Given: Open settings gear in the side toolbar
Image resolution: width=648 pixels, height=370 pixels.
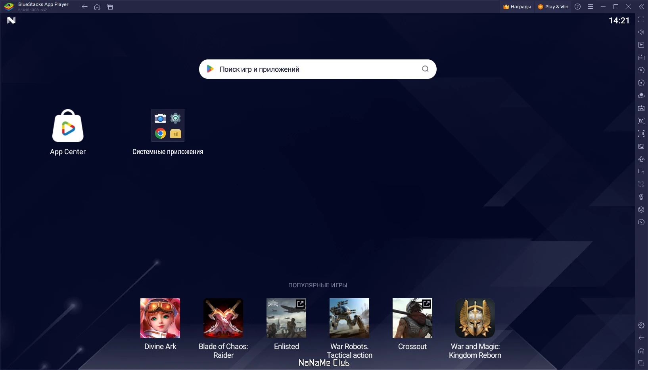Looking at the screenshot, I should pos(641,325).
